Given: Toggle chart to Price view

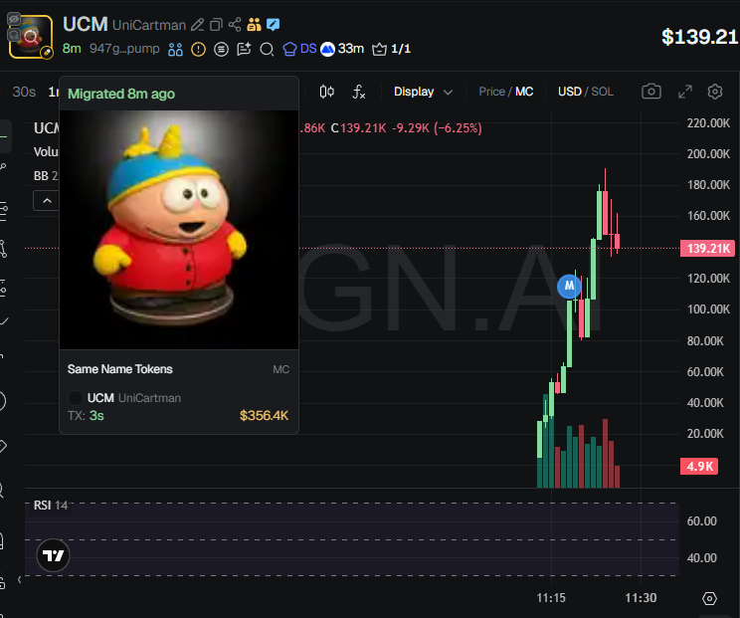Looking at the screenshot, I should pyautogui.click(x=491, y=92).
